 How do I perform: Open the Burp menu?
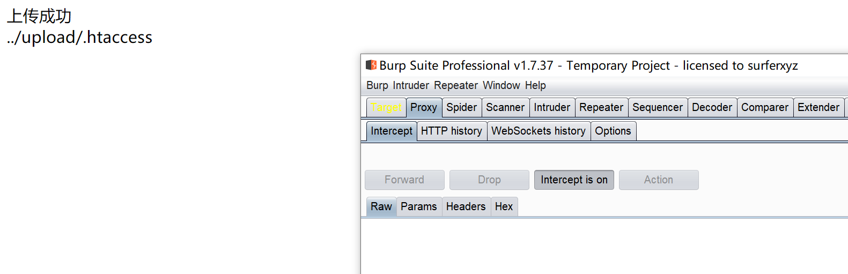pyautogui.click(x=377, y=85)
